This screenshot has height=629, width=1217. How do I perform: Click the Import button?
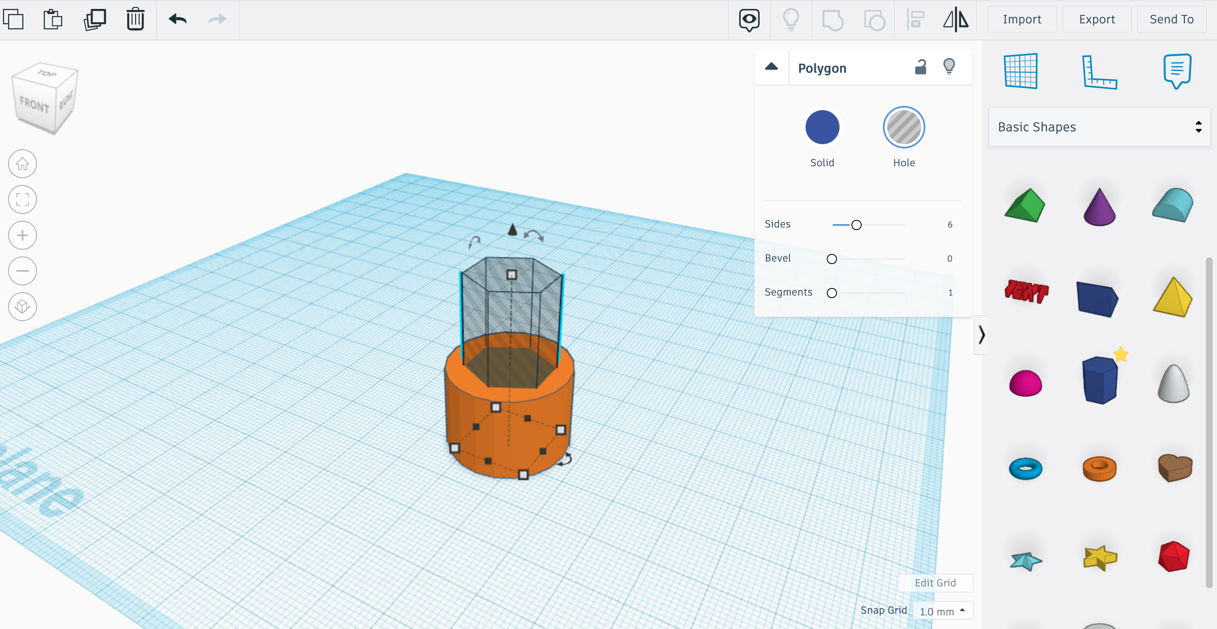point(1021,20)
